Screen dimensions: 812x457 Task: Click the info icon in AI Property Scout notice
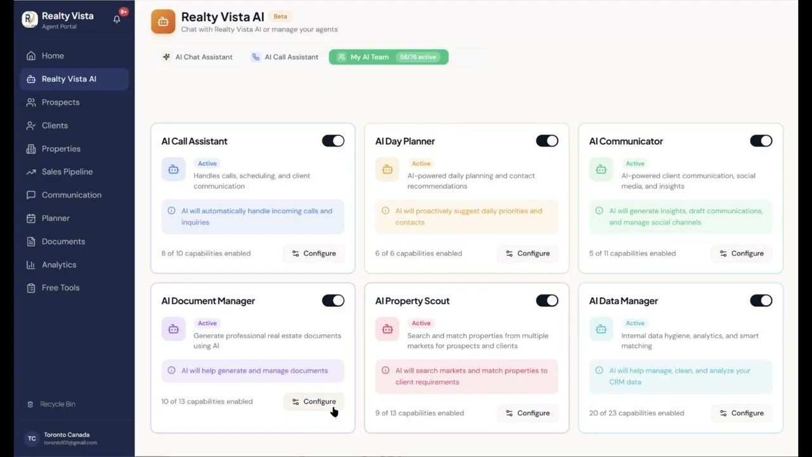[385, 371]
